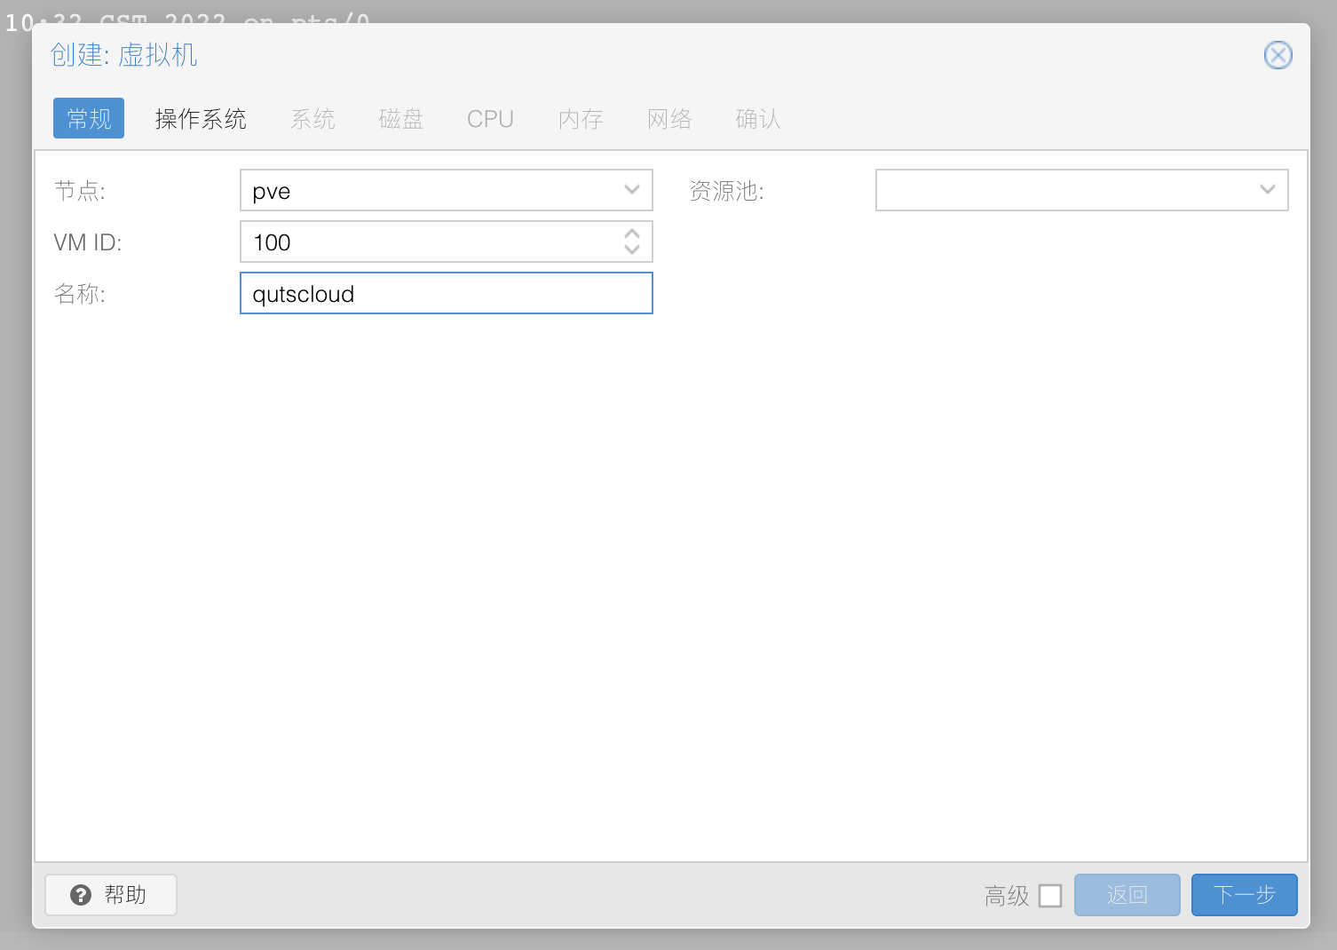1337x950 pixels.
Task: Increase VM ID with up arrow
Action: (632, 234)
